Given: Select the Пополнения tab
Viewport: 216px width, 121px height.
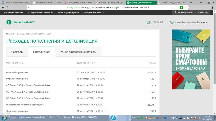Looking at the screenshot, I should (x=42, y=52).
